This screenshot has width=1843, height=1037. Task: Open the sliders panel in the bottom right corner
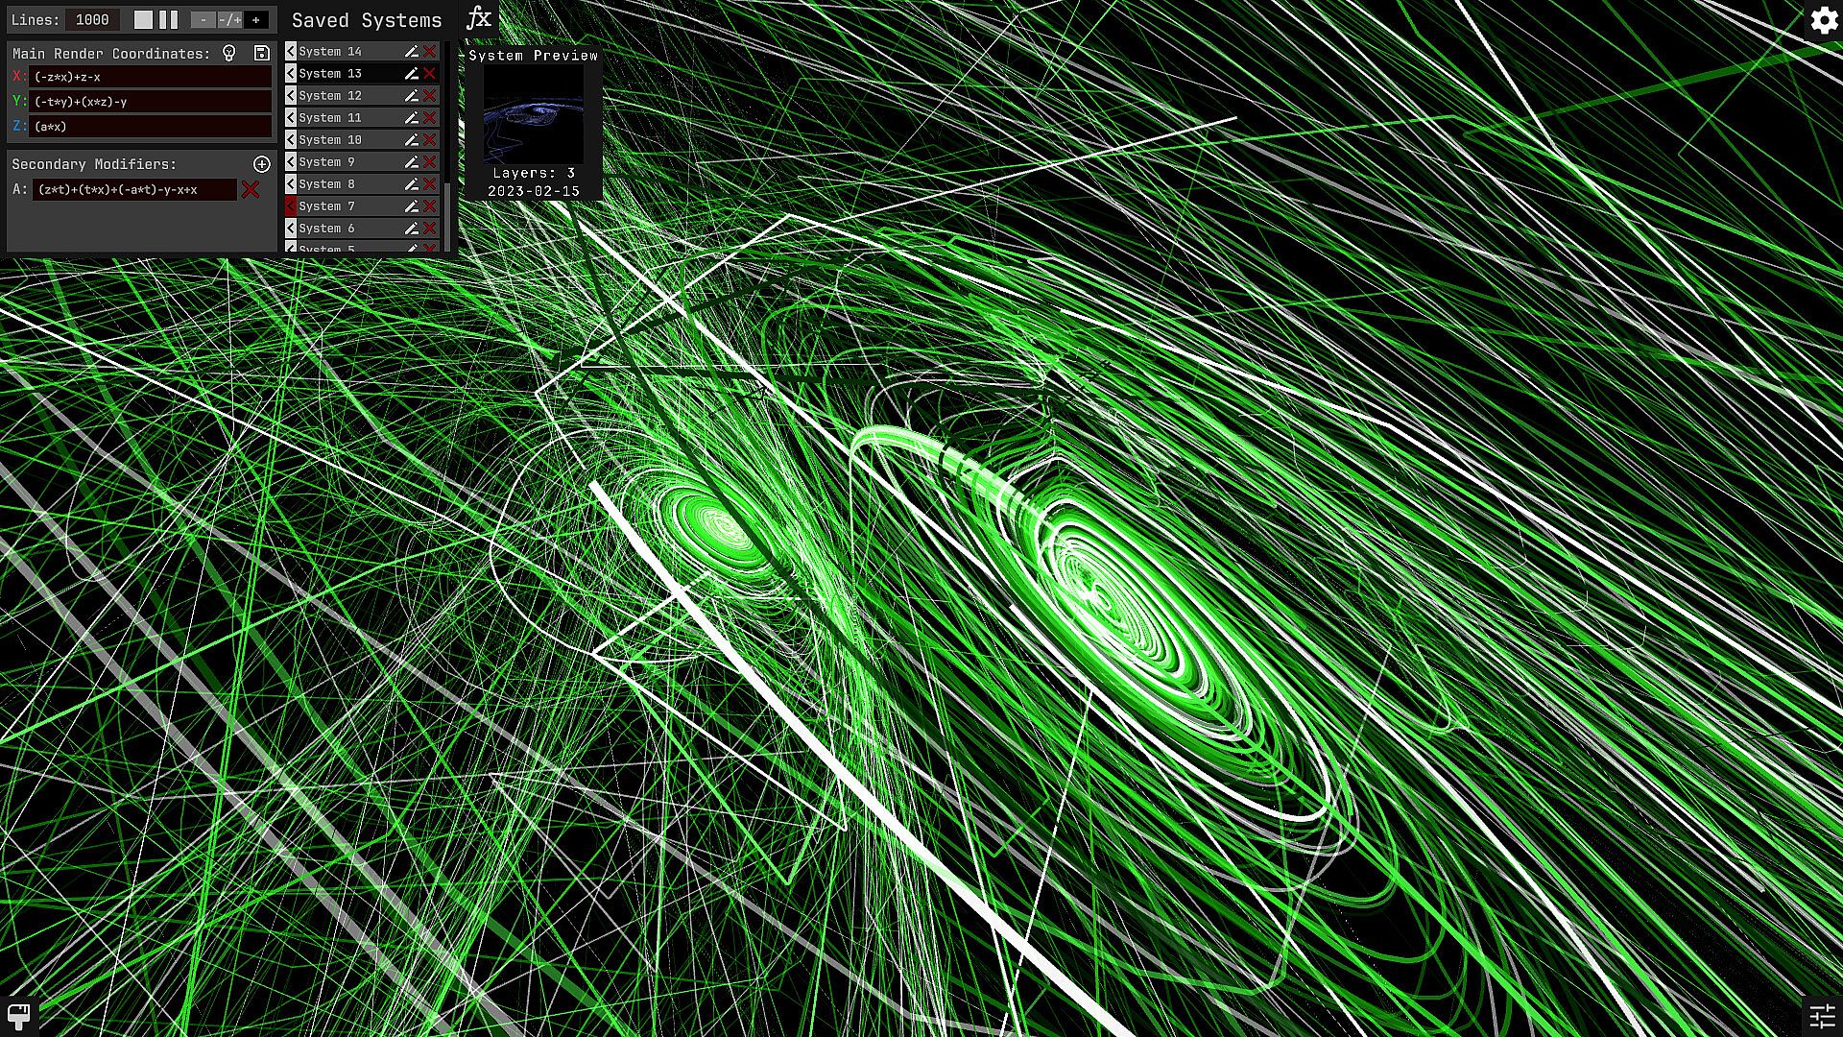point(1822,1016)
